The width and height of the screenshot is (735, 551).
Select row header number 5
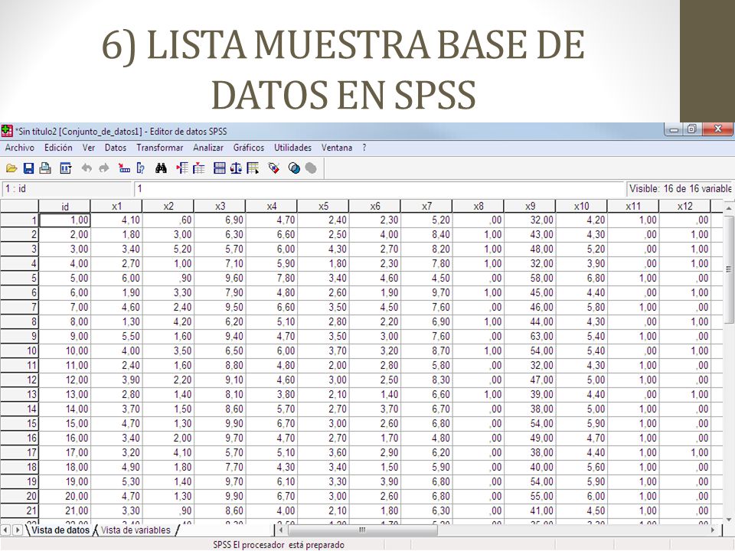19,278
